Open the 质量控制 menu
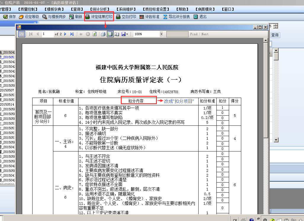 [28, 9]
